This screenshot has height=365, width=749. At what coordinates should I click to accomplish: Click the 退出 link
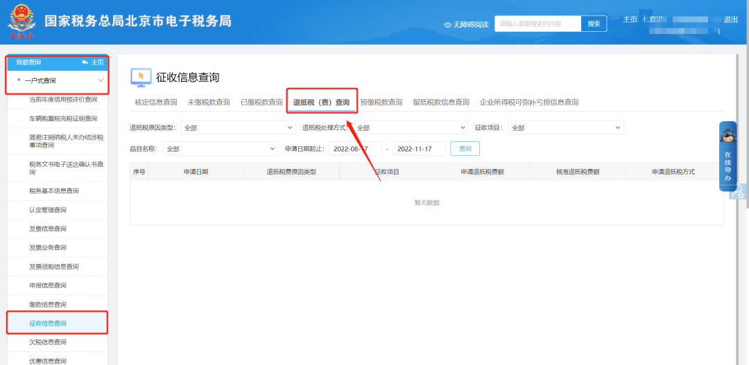point(731,19)
